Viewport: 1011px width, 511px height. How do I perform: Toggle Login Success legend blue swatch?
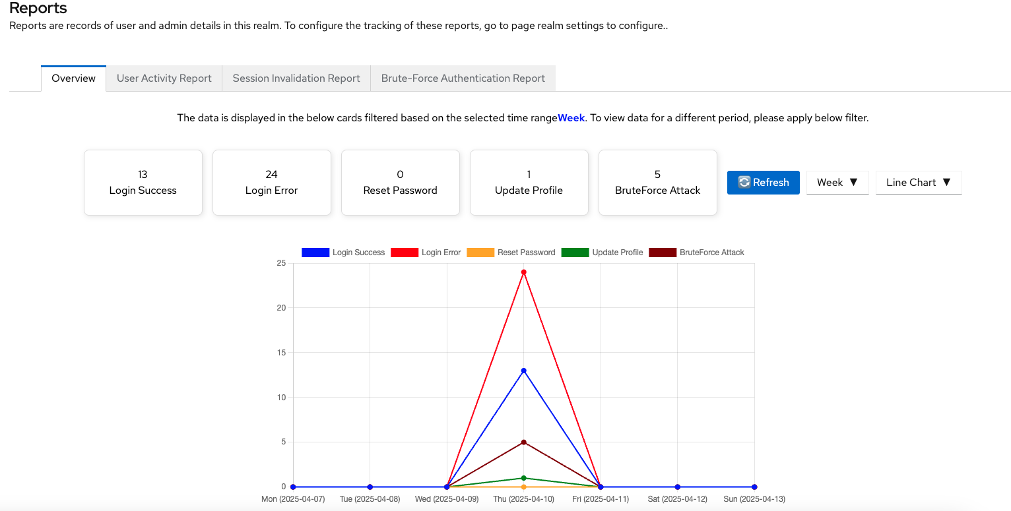(315, 253)
